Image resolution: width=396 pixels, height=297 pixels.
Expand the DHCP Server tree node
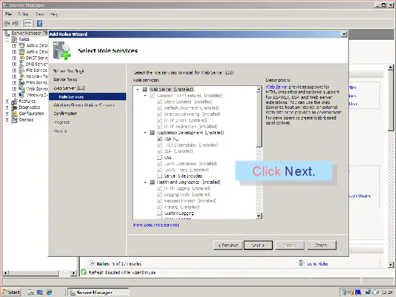14,58
